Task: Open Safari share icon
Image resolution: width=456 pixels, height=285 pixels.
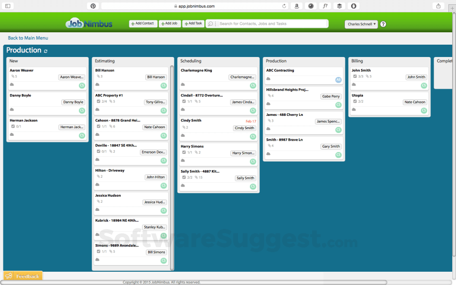Action: coord(438,6)
